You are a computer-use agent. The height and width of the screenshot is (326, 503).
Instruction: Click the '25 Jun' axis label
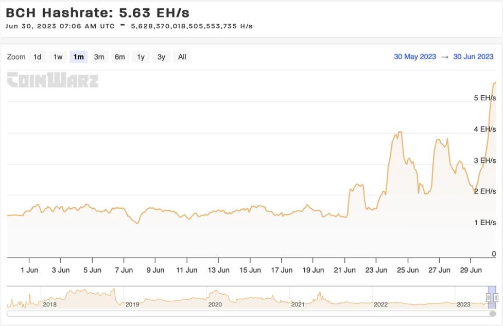tap(408, 270)
